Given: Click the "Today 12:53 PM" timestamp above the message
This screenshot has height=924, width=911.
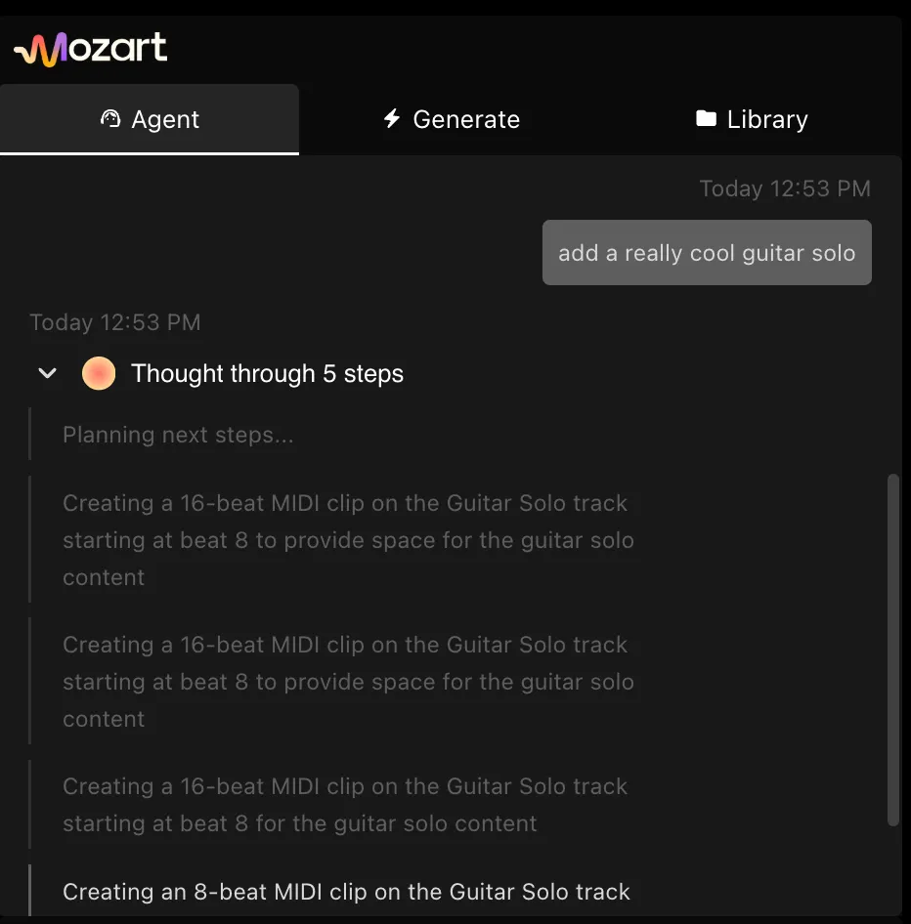Looking at the screenshot, I should coord(785,189).
